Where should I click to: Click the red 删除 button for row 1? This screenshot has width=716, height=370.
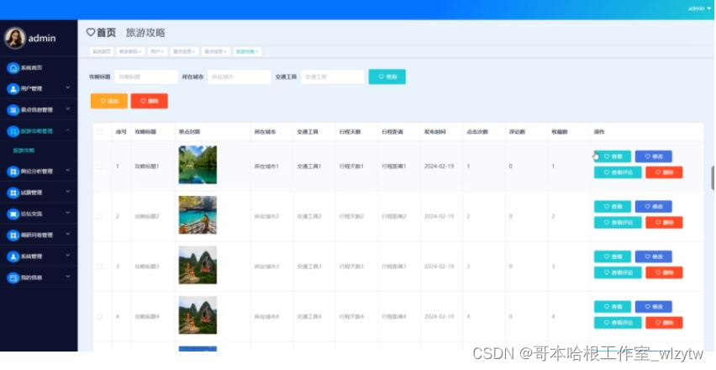pos(665,172)
